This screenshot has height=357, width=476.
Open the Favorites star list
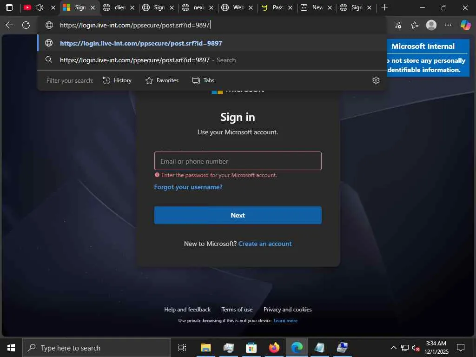[x=415, y=25]
